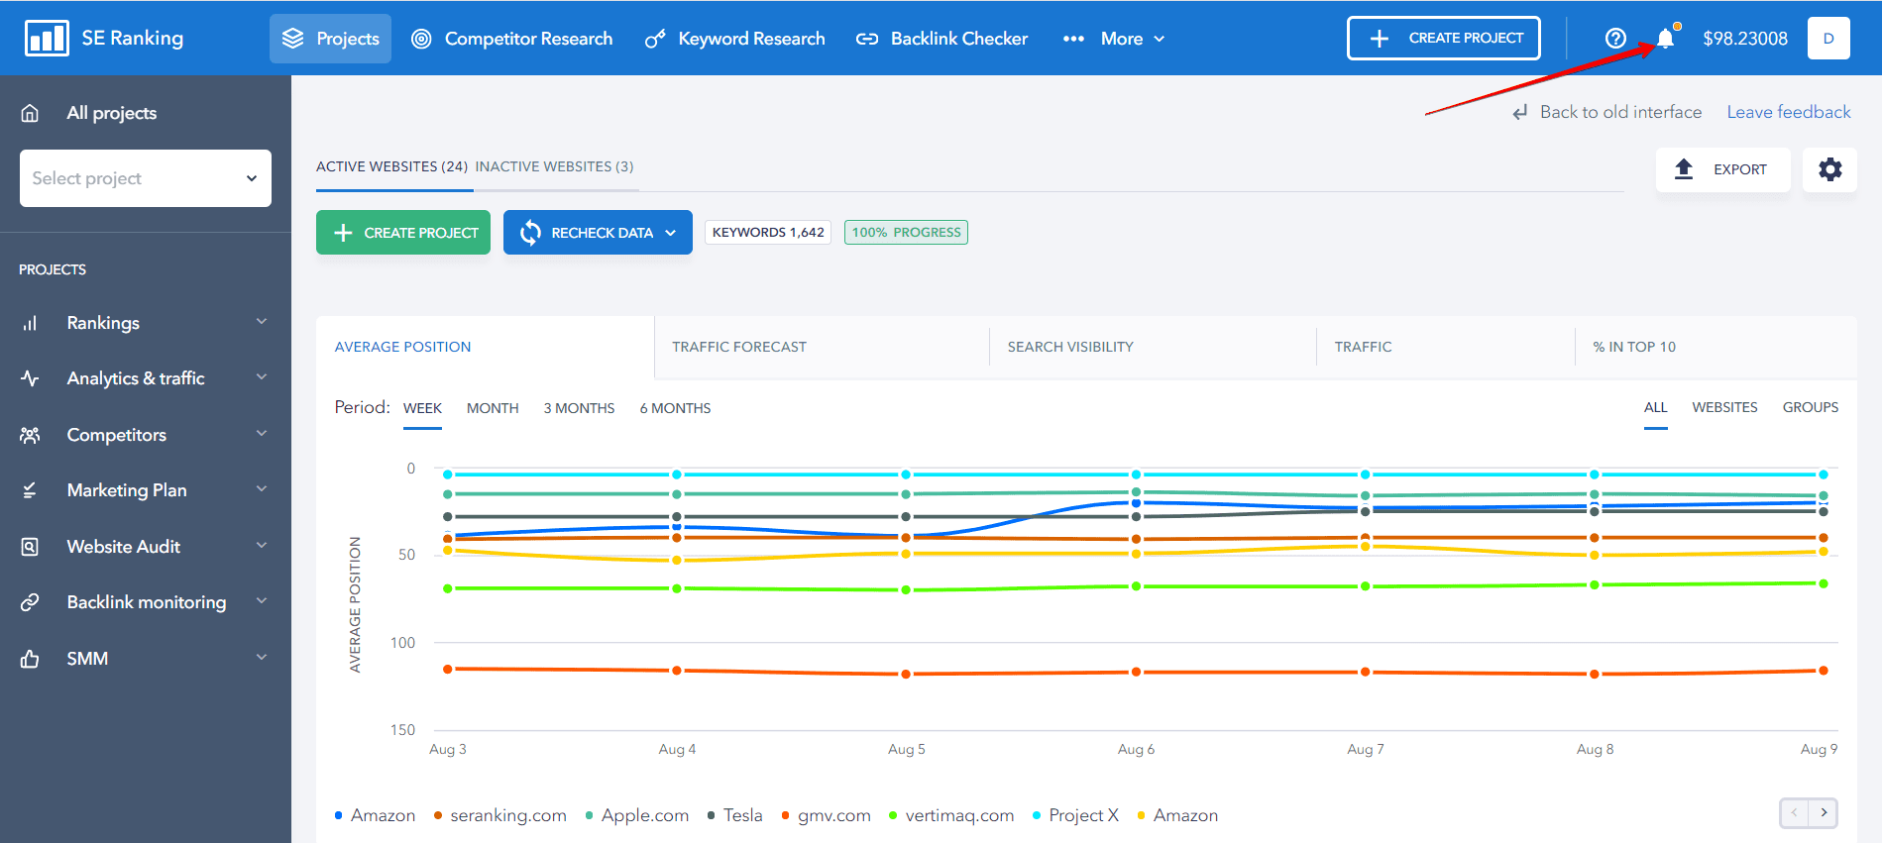Click the three-dots More icon
Viewport: 1882px width, 843px height.
[x=1073, y=39]
